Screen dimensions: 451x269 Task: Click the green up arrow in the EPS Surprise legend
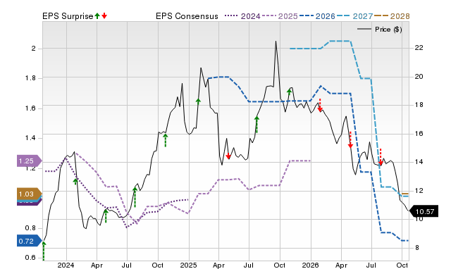point(97,15)
